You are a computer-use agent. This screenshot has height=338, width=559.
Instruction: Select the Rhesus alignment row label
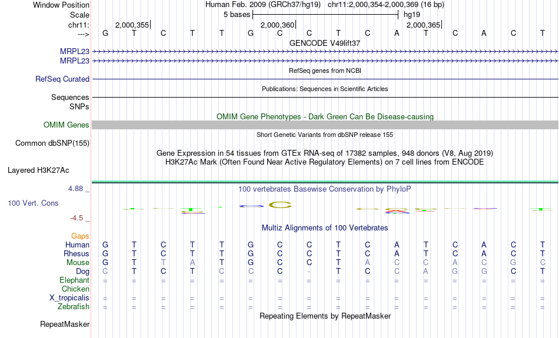pos(76,253)
